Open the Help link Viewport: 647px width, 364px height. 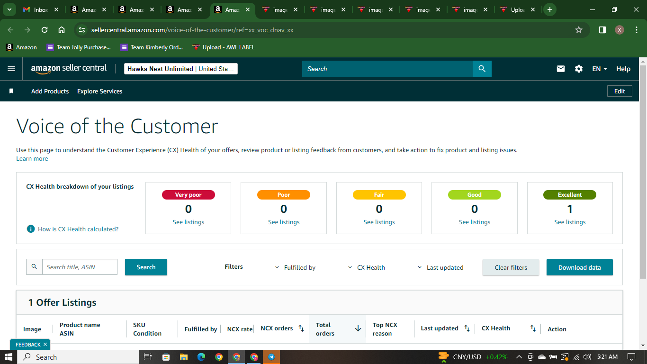point(623,69)
